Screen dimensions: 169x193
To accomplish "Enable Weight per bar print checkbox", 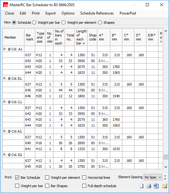I will (x=17, y=186).
